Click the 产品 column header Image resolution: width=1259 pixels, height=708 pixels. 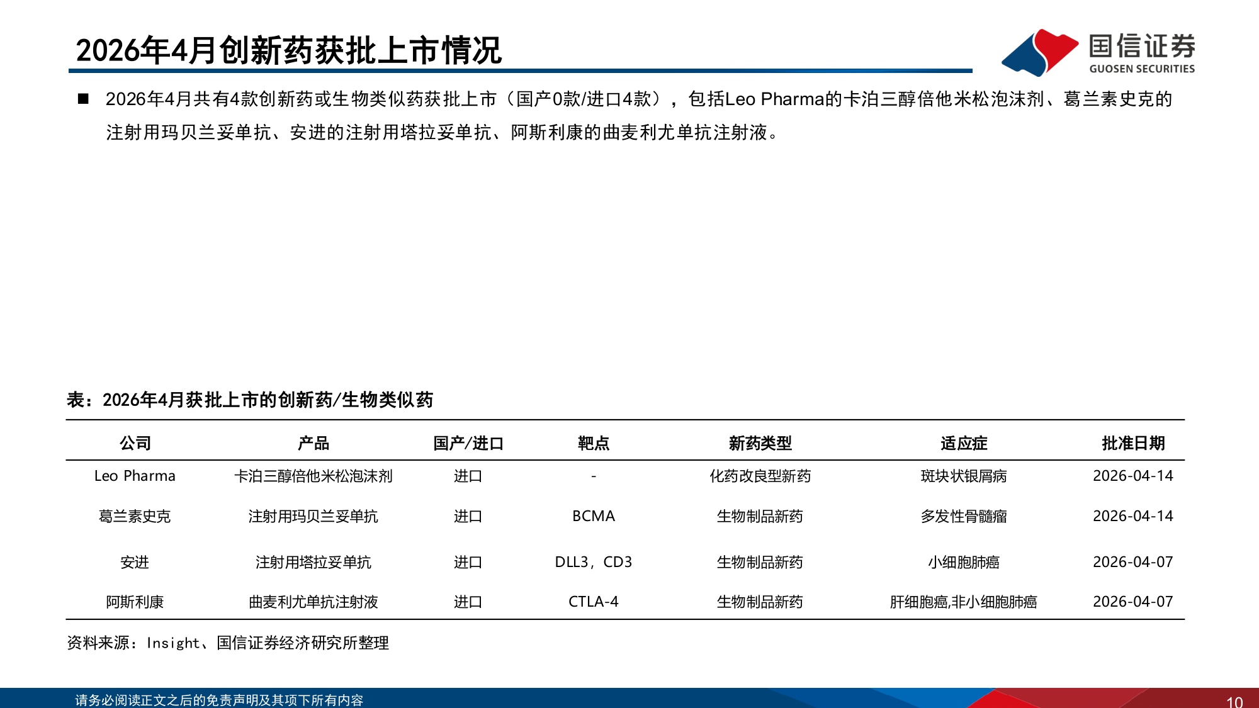click(313, 443)
